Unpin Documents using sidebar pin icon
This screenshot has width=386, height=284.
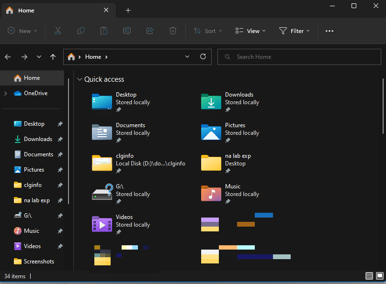60,154
